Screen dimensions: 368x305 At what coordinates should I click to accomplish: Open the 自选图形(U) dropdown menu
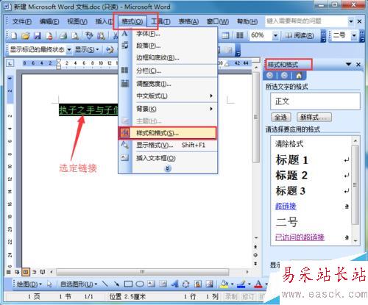[x=79, y=284]
